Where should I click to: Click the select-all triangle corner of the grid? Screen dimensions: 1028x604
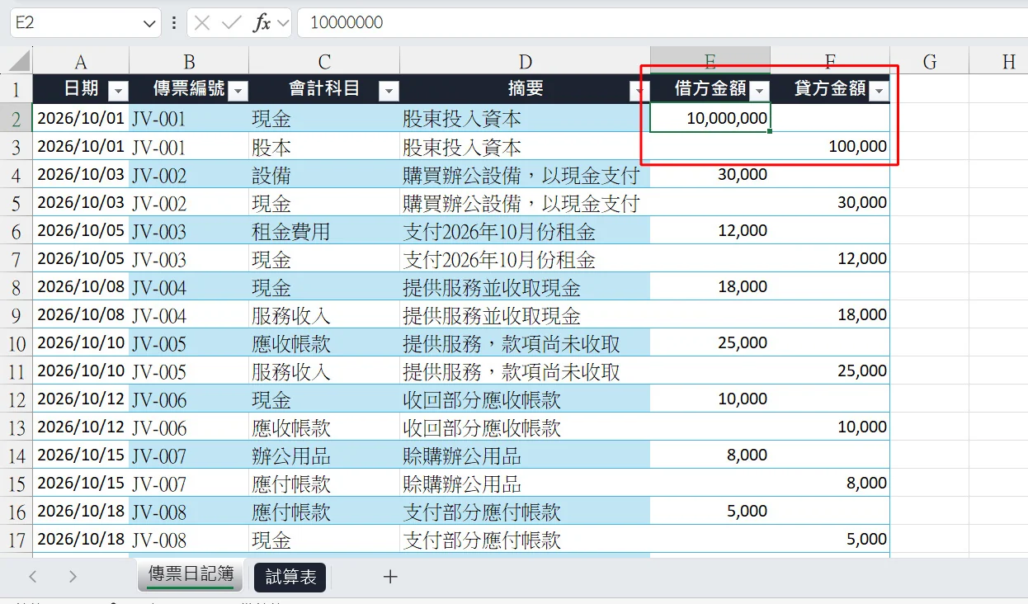click(17, 61)
